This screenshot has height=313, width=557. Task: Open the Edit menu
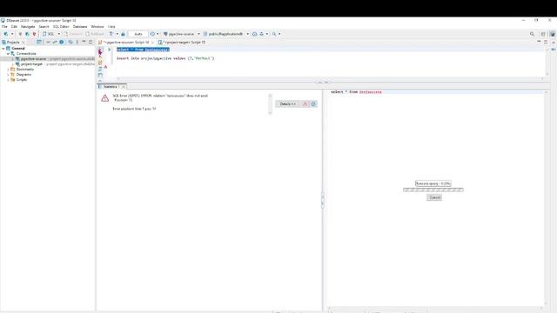14,27
